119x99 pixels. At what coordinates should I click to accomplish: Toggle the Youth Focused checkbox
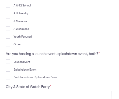click(8, 36)
